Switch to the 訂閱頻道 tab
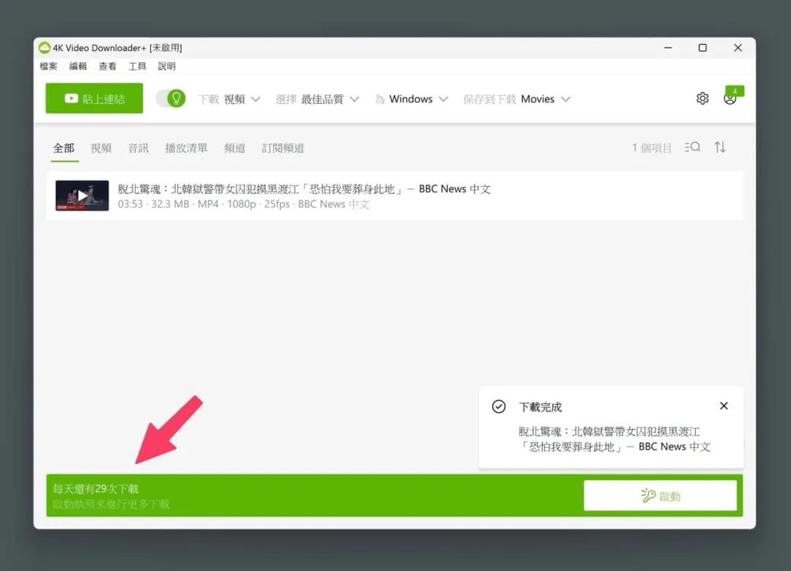 point(283,148)
